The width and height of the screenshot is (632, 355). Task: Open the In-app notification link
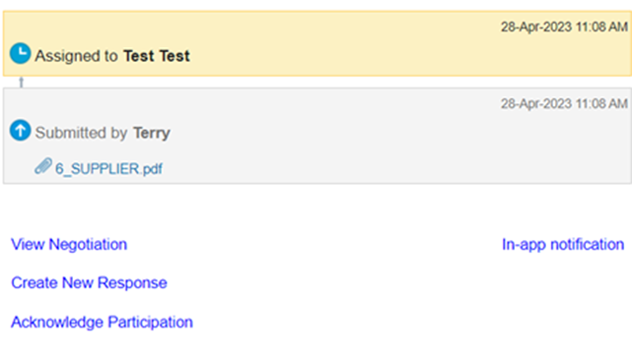(x=563, y=245)
